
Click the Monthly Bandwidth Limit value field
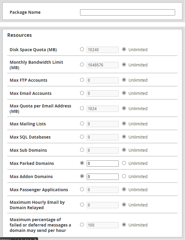point(103,65)
